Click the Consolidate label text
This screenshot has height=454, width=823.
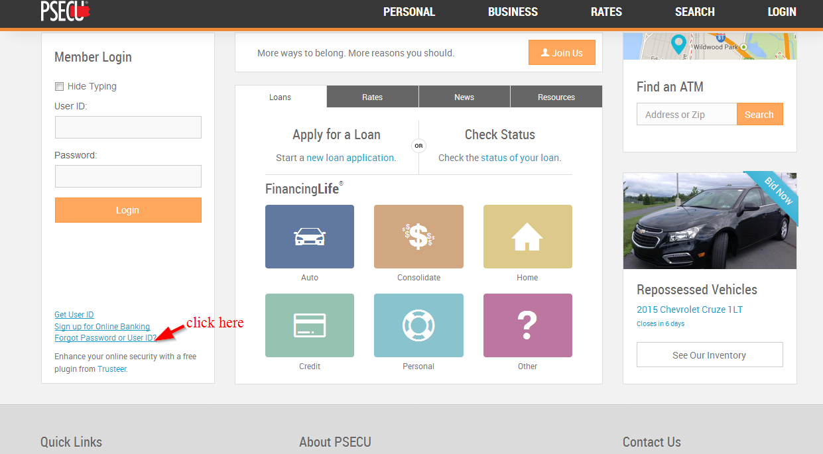(x=418, y=278)
